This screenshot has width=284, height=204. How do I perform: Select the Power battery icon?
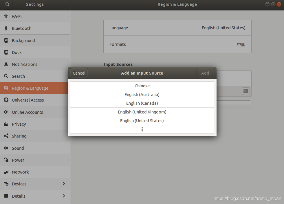(x=6, y=160)
